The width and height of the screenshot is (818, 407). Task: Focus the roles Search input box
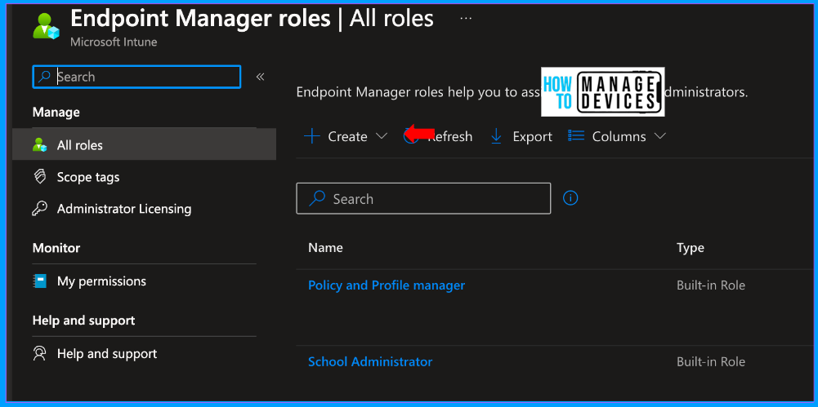(x=423, y=198)
